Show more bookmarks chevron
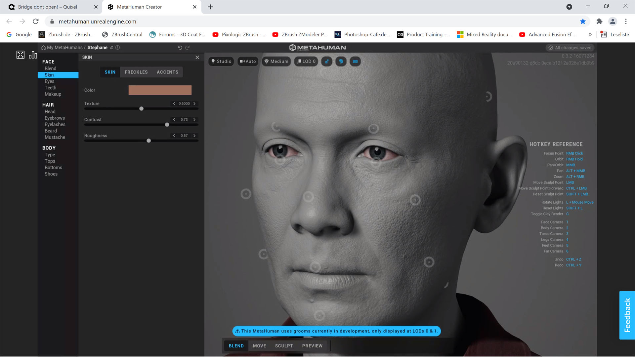The width and height of the screenshot is (635, 357). (590, 34)
